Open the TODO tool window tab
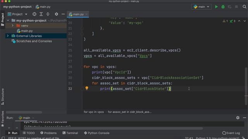The image size is (248, 139). (x=29, y=133)
